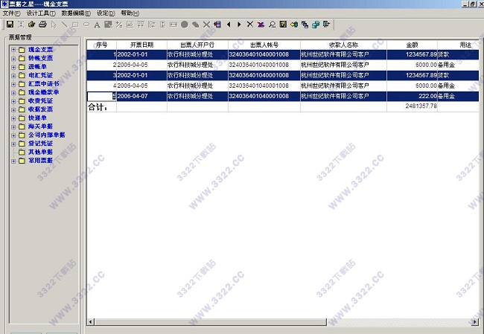
Task: Click the double gray eraser-like shape icon
Action: click(195, 25)
